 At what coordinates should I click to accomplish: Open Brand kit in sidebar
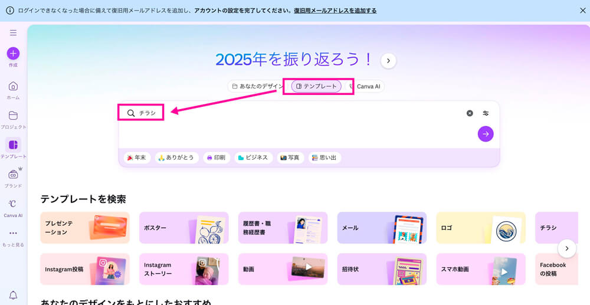(x=13, y=175)
